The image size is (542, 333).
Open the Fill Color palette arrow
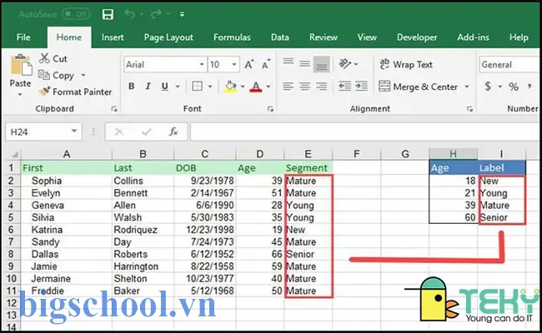click(243, 87)
